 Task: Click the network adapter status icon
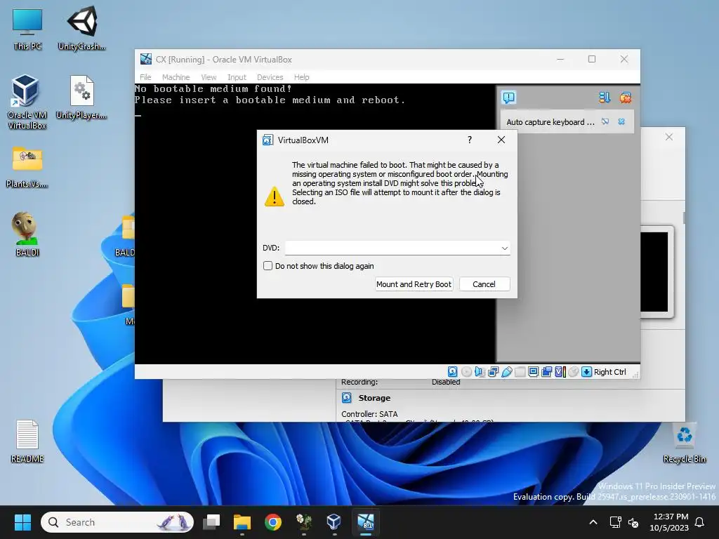click(494, 372)
